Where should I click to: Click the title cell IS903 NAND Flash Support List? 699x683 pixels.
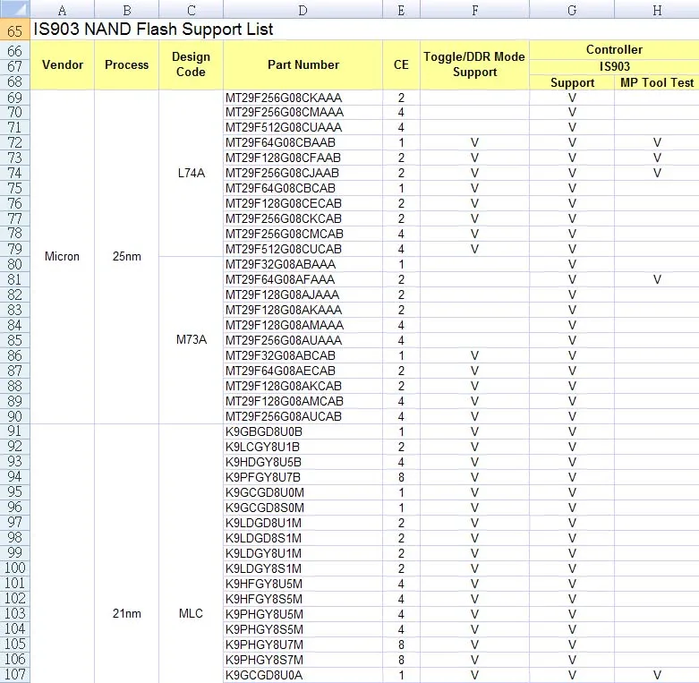point(153,30)
